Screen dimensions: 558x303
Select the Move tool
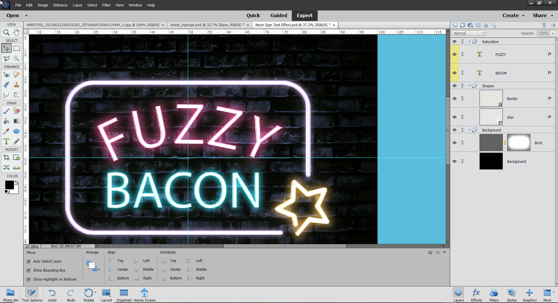(6, 48)
